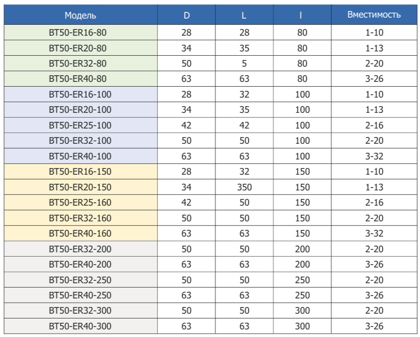Select the BT50-ER16-150 model cell

click(x=80, y=171)
